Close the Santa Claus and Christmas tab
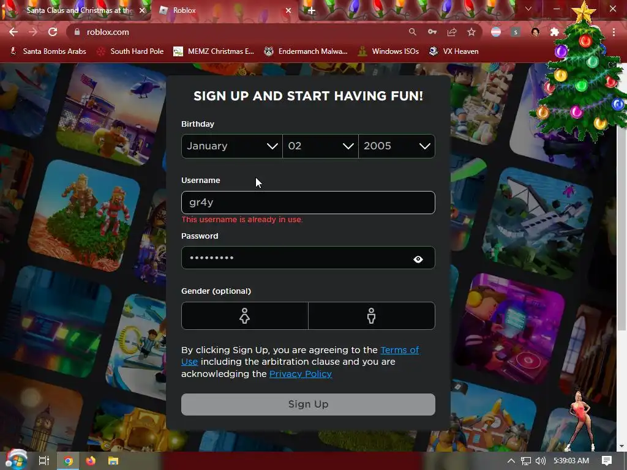627x470 pixels. (x=141, y=10)
